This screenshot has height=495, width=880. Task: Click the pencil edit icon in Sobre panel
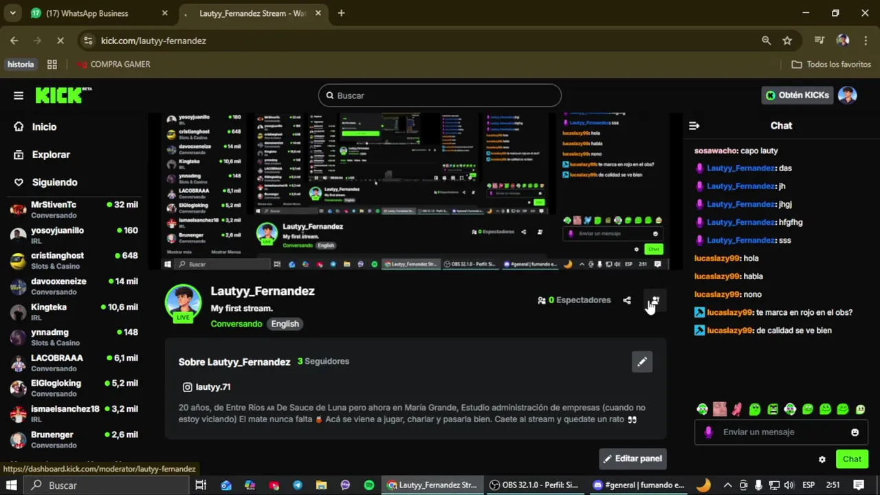[x=642, y=362]
